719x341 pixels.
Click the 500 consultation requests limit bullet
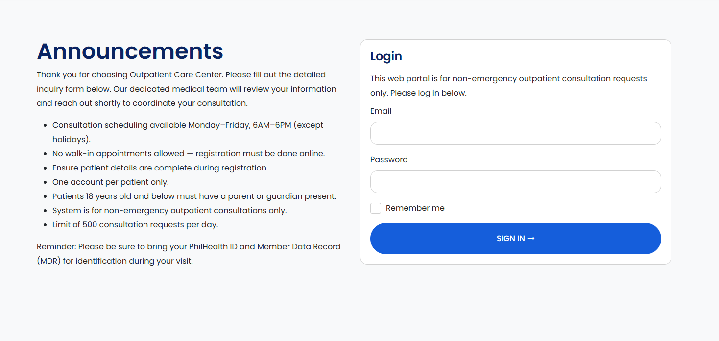tap(135, 225)
